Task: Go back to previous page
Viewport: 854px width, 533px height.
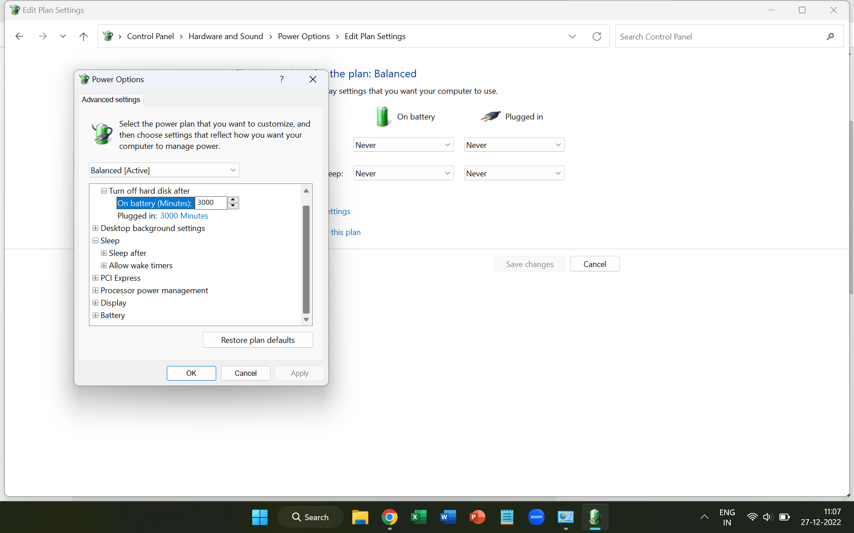Action: tap(19, 36)
